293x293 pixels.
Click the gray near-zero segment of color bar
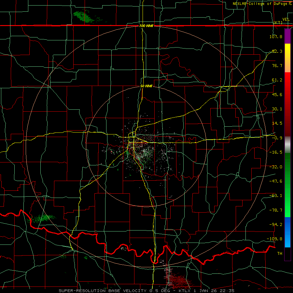tap(287, 145)
